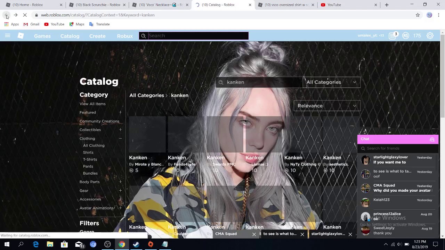The image size is (445, 250).
Task: Open the Chrome three-dot menu
Action: 439,15
